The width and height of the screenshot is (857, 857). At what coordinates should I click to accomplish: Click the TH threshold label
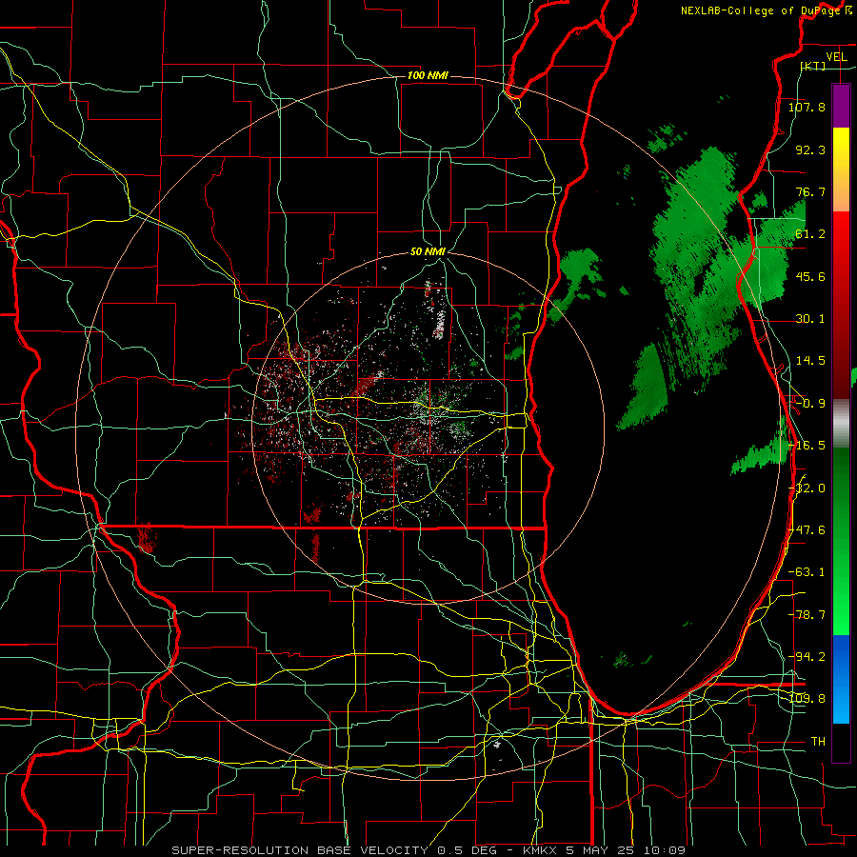818,741
